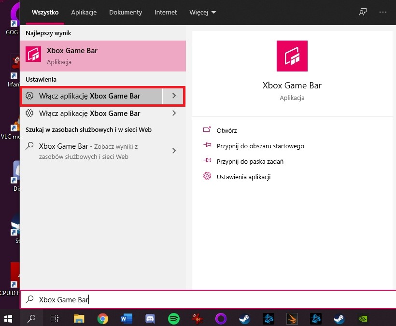Click into the search box containing Xbox Game Bar

pyautogui.click(x=208, y=299)
